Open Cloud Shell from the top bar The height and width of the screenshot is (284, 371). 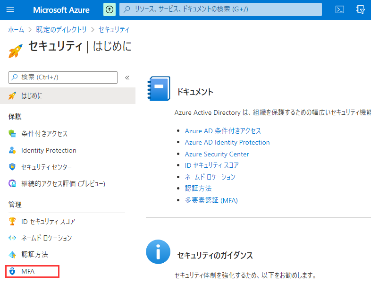click(339, 9)
